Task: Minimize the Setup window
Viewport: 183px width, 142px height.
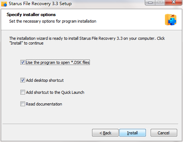Action: [x=150, y=3]
